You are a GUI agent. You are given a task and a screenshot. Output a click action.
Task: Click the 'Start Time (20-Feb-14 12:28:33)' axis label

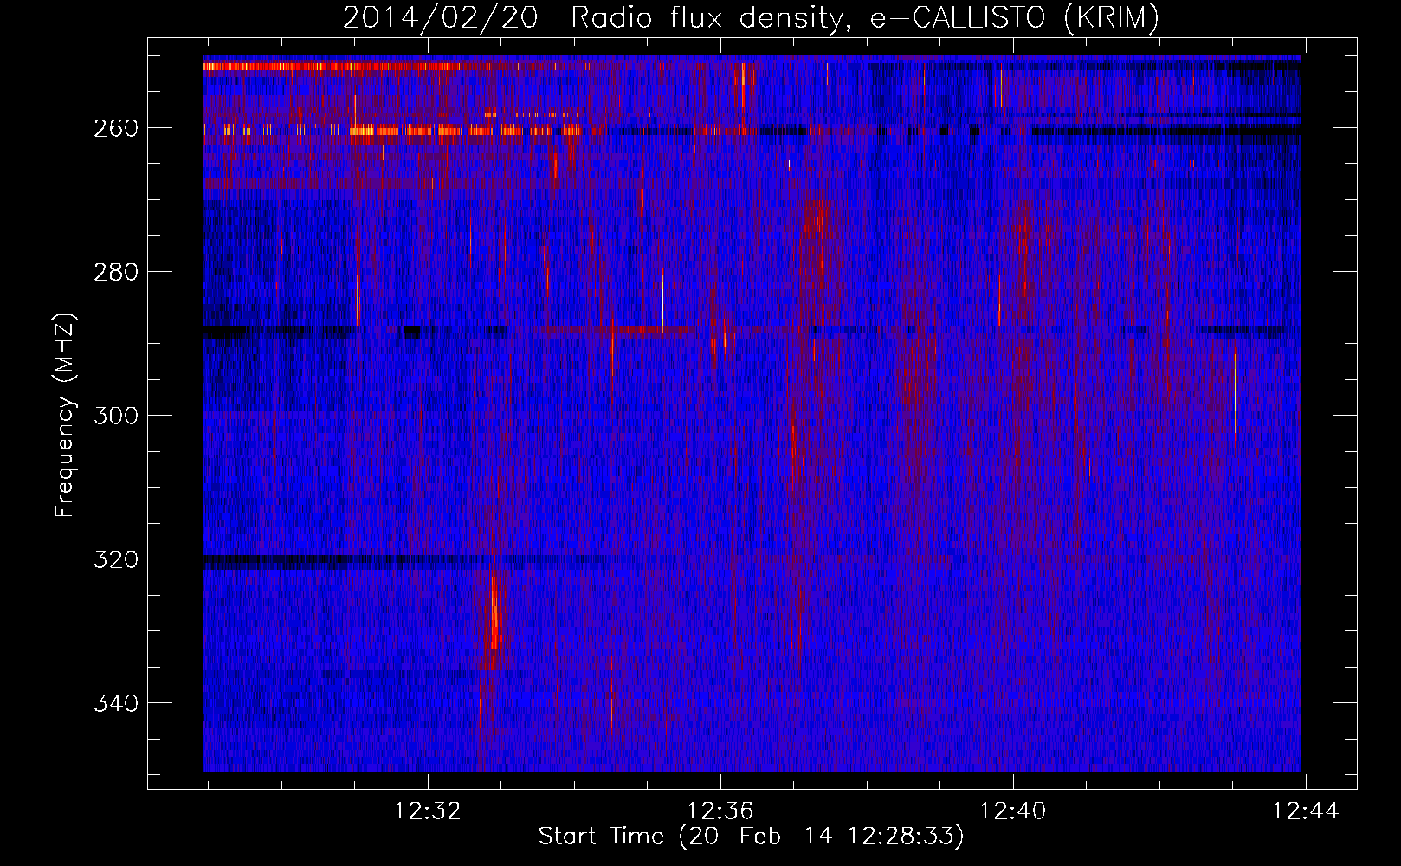pyautogui.click(x=751, y=837)
